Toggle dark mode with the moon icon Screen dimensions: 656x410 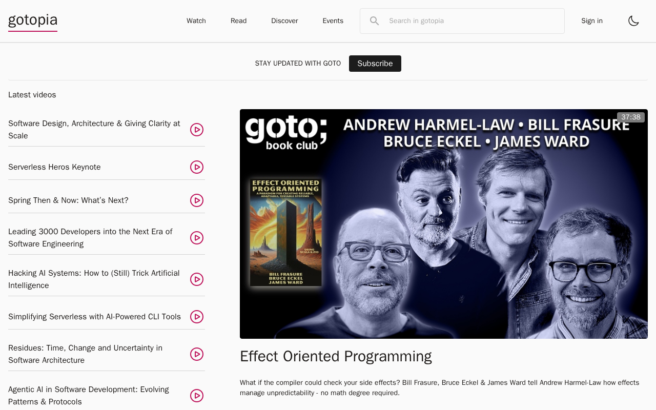point(633,21)
